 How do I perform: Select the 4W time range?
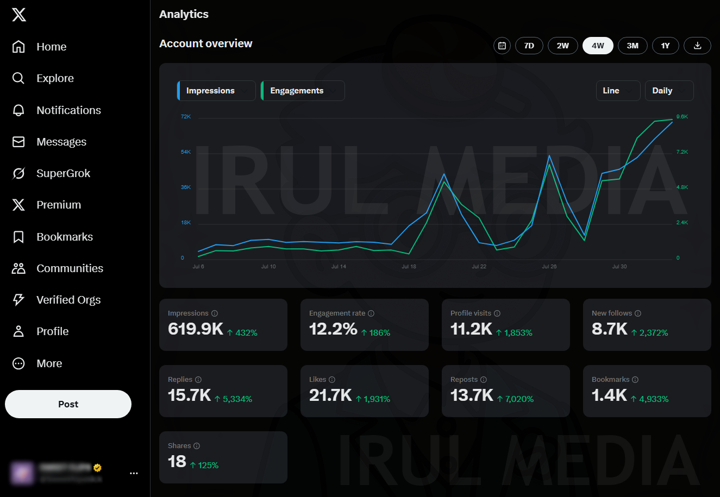(x=598, y=46)
